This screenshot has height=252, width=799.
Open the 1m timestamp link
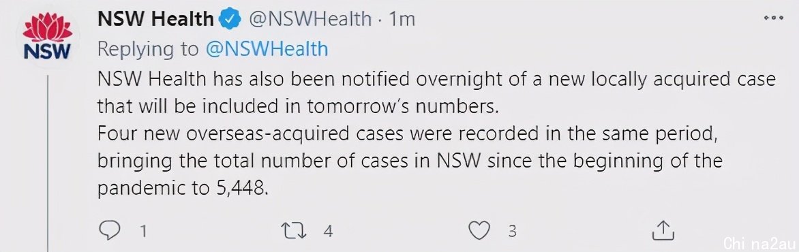[402, 19]
